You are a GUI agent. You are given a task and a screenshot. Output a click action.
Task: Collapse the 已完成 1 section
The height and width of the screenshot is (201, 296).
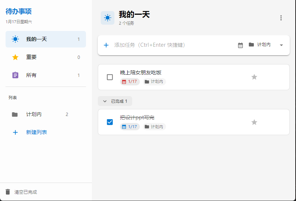pos(115,101)
